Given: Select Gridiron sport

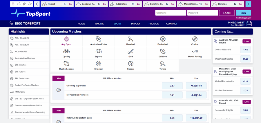Looking at the screenshot, I should pos(163,53).
